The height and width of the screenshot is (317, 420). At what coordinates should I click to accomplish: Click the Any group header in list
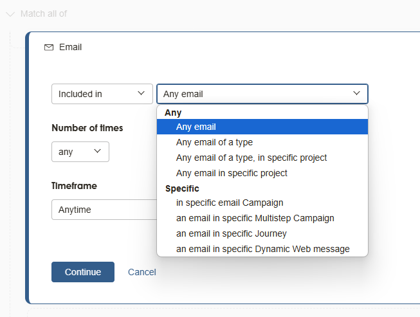[x=173, y=113]
